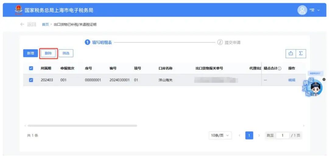This screenshot has width=329, height=158.
Task: Click the cell 洋山海关
Action: [x=165, y=80]
